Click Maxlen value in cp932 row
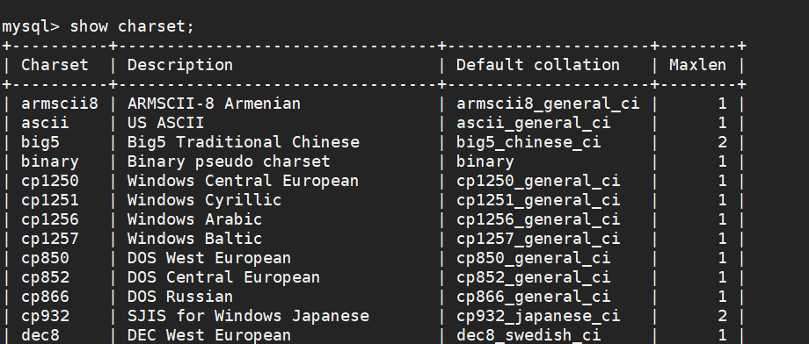This screenshot has width=809, height=344. coord(722,316)
